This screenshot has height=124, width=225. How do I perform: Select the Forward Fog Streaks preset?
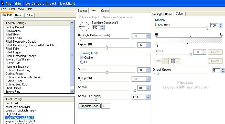point(18,59)
